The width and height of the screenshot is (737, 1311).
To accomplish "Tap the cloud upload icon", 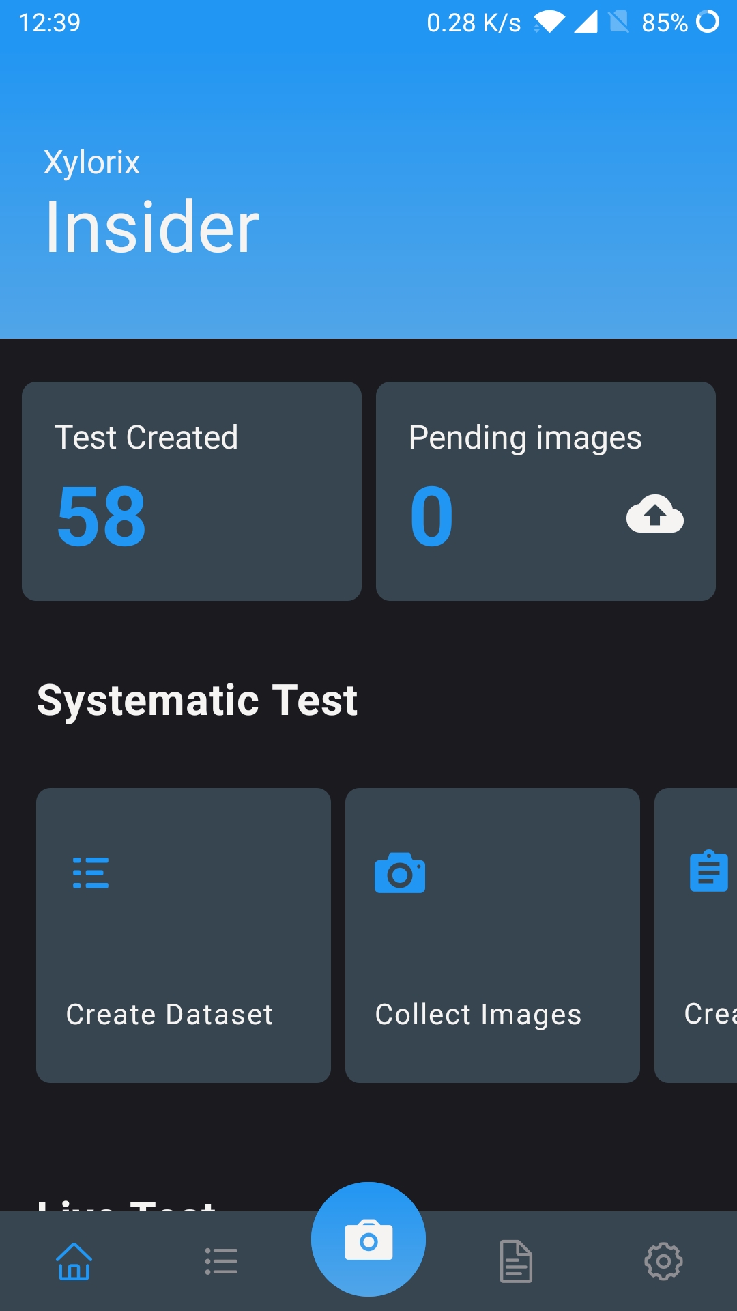I will coord(654,514).
